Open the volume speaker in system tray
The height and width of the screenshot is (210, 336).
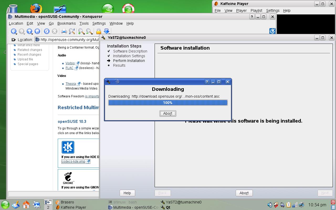270,205
